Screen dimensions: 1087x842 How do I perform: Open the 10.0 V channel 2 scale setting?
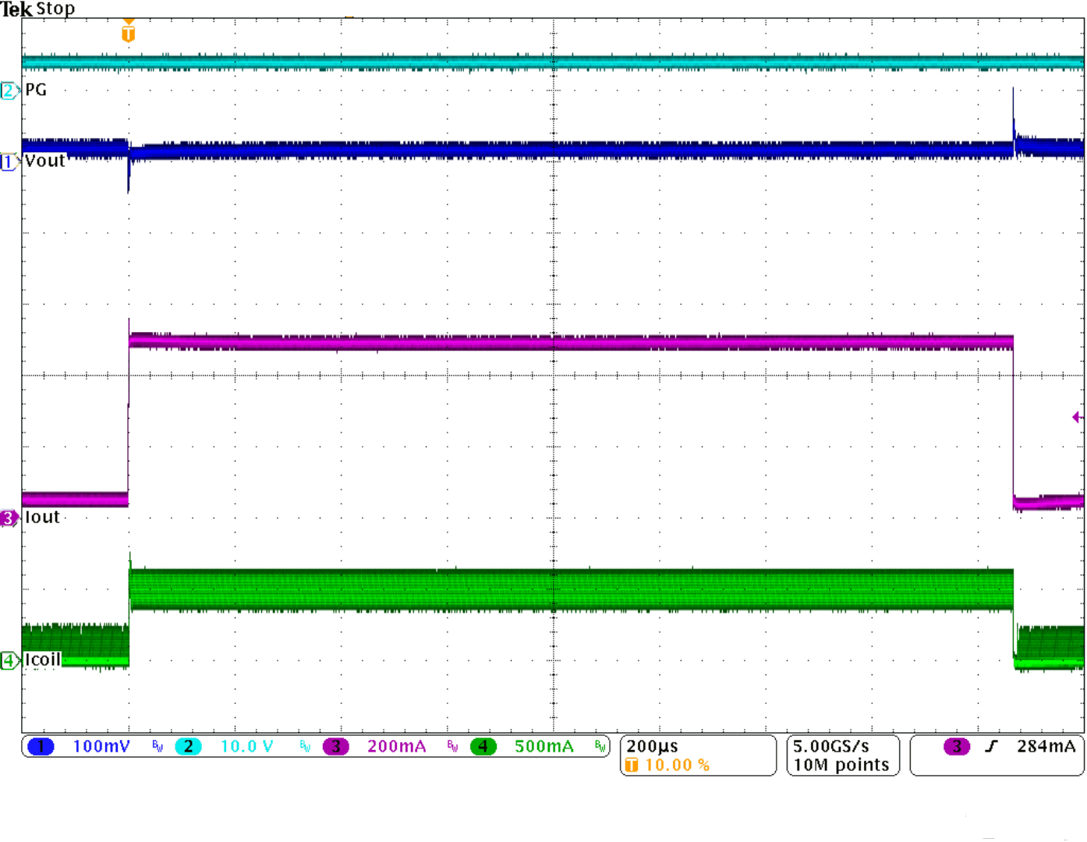246,746
